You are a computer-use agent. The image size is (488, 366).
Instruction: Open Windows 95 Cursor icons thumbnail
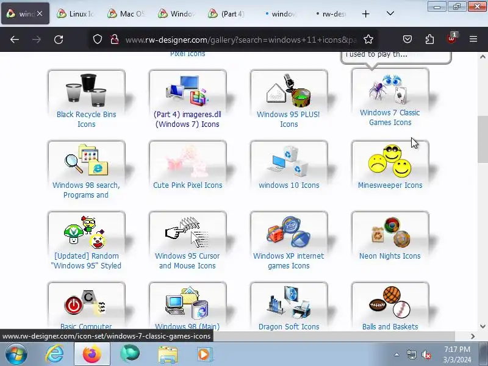coord(188,231)
